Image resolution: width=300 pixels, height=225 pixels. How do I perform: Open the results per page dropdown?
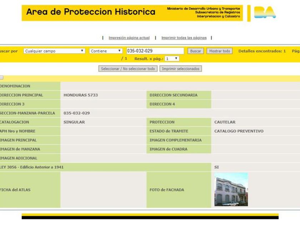tap(172, 59)
